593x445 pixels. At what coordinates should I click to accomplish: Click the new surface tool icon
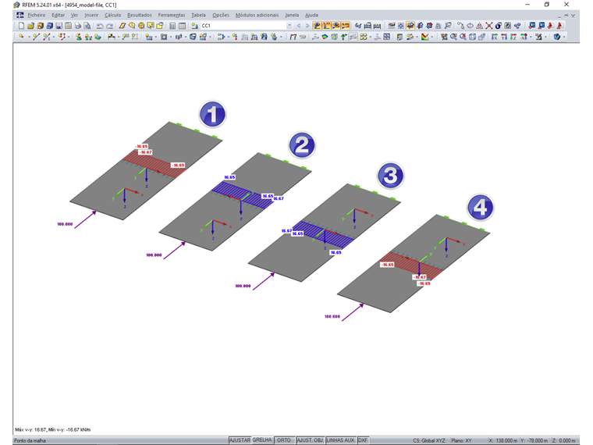pos(148,37)
